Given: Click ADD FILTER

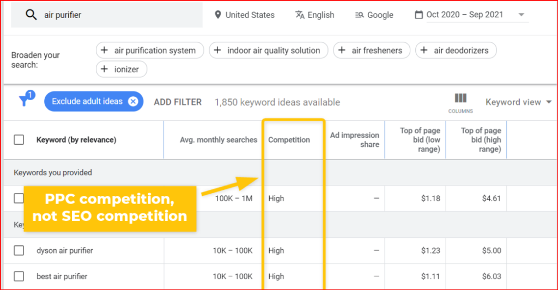Looking at the screenshot, I should click(178, 102).
